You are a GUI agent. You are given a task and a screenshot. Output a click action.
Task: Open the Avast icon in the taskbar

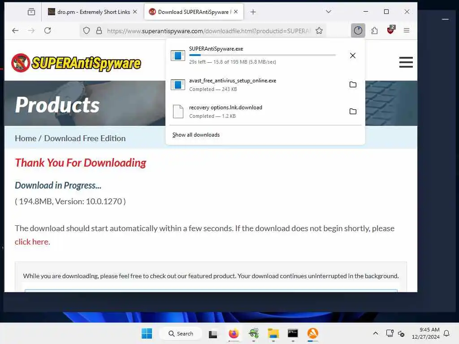click(312, 334)
